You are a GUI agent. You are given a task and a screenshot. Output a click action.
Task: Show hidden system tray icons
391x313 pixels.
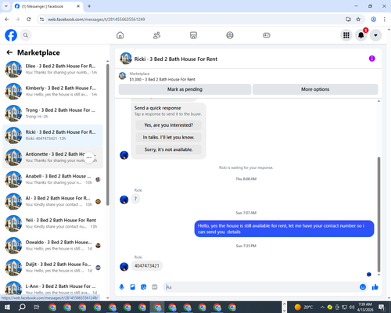click(322, 307)
